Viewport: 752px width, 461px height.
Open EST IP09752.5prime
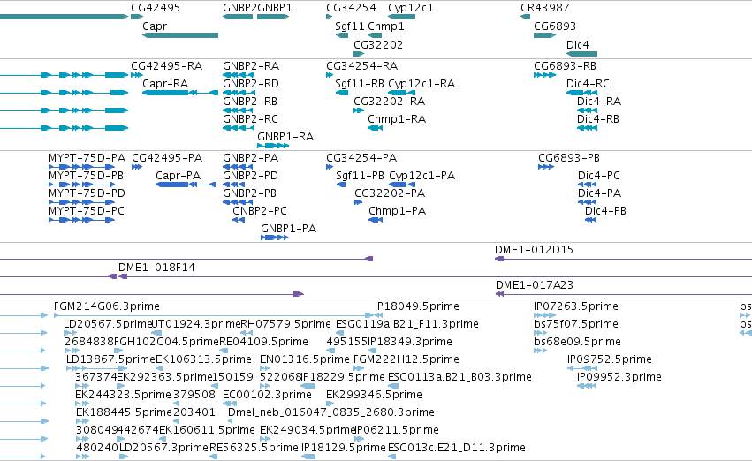coord(609,360)
